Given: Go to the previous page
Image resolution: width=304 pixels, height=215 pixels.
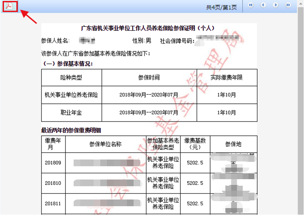Looking at the screenshot, I should pyautogui.click(x=263, y=5).
